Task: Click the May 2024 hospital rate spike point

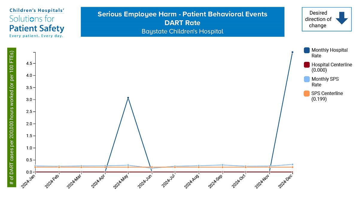Action: 128,98
